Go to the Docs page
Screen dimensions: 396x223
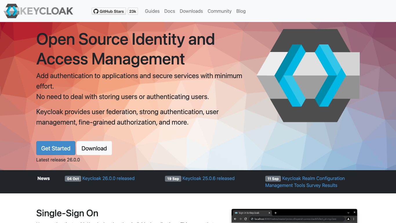pos(170,11)
